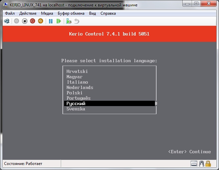Click the Ctrl+Alt+Del toolbar icon
The image size is (219, 170).
7,21
